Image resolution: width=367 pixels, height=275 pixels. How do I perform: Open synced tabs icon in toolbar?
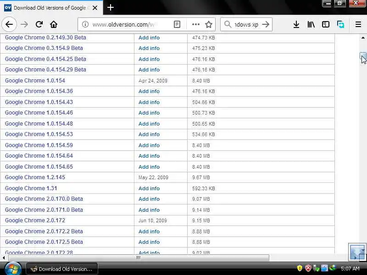click(340, 24)
